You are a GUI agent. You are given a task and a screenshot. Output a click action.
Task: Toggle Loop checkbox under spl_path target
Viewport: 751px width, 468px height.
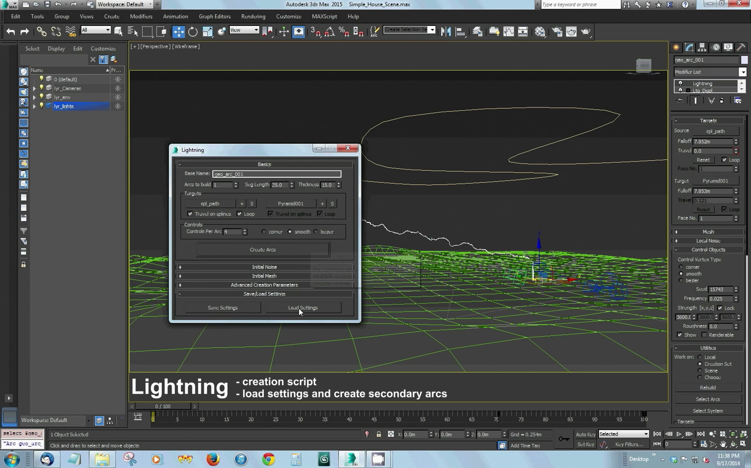239,214
